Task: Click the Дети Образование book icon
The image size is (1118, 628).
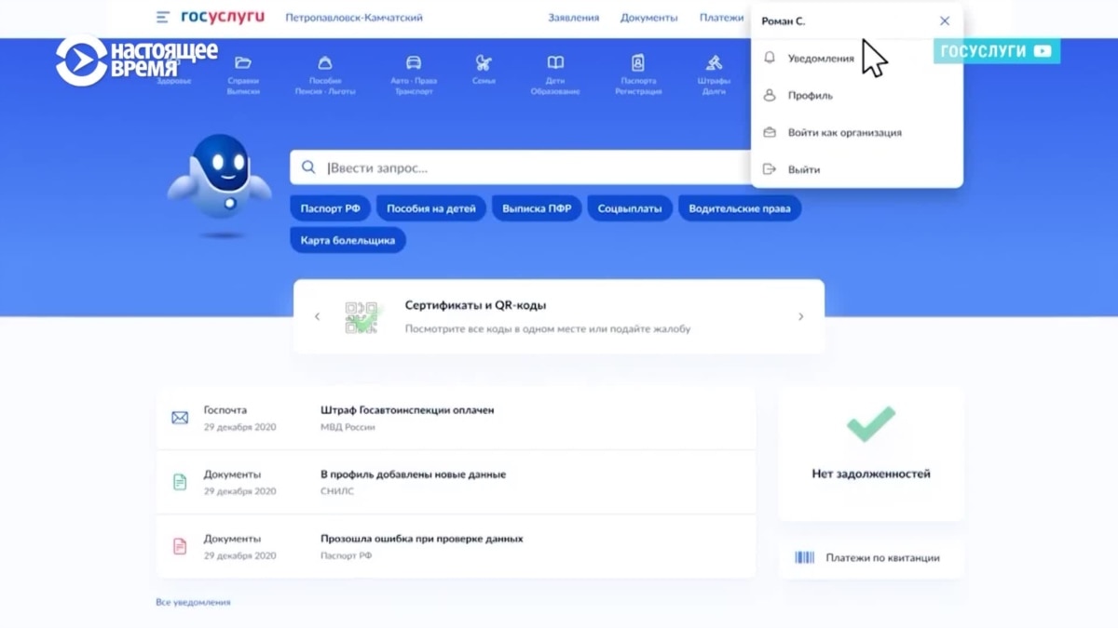Action: (x=555, y=64)
